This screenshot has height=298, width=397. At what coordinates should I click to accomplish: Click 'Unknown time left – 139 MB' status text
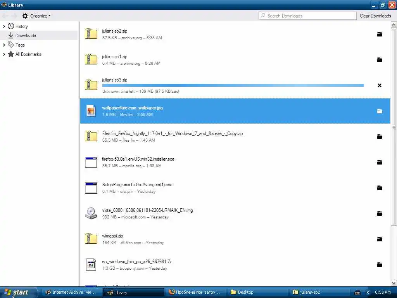pyautogui.click(x=140, y=91)
